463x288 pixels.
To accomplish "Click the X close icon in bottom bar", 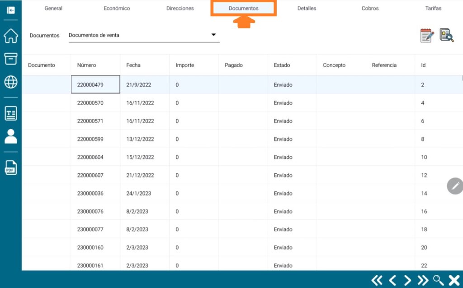I will pos(454,280).
